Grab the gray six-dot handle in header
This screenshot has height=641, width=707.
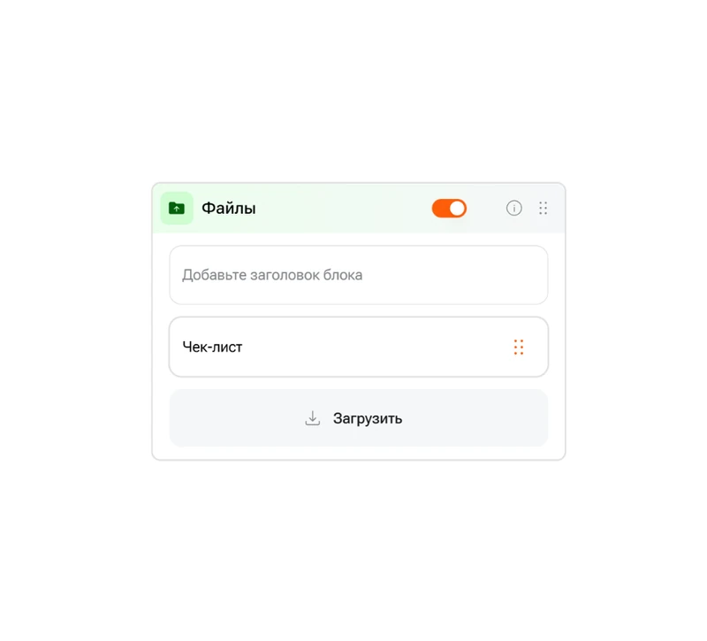pyautogui.click(x=543, y=208)
